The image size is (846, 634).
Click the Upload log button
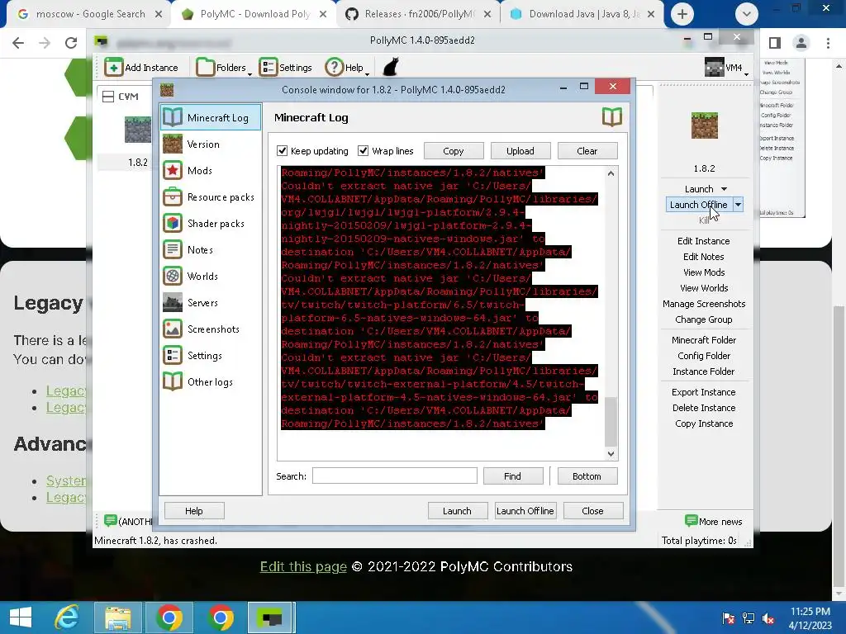click(x=520, y=151)
